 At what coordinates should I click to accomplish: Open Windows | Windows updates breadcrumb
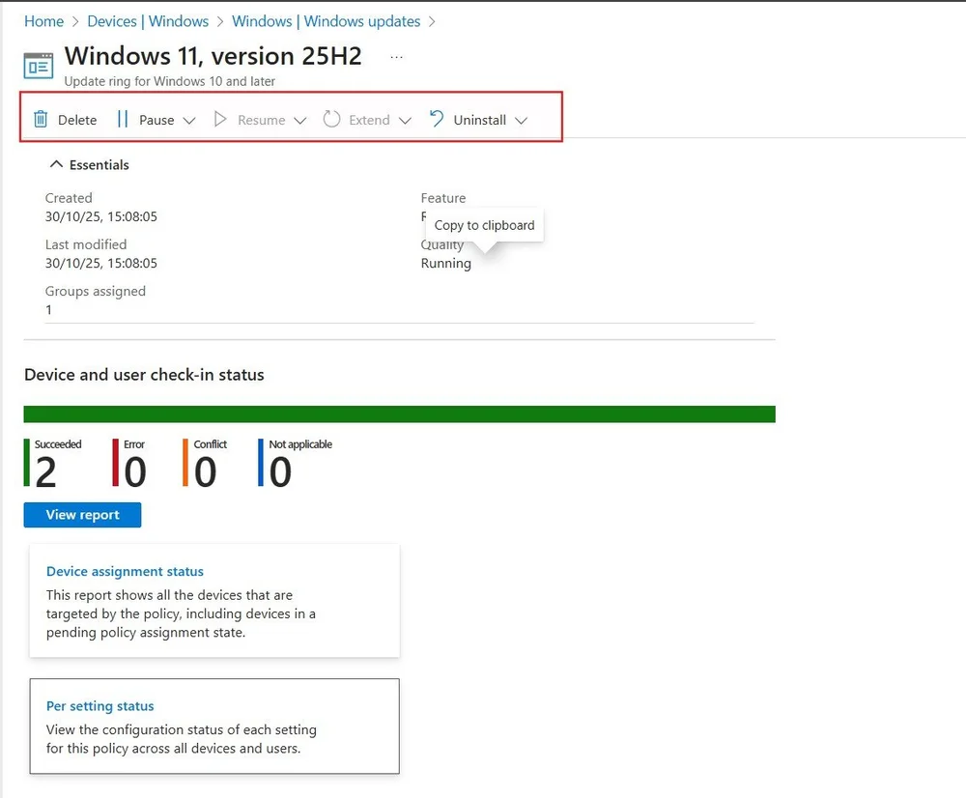pos(326,21)
